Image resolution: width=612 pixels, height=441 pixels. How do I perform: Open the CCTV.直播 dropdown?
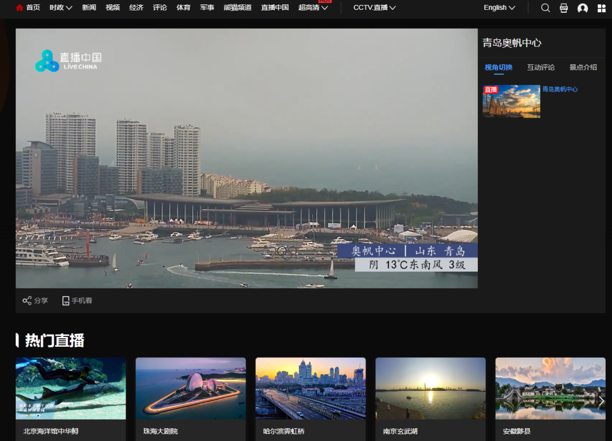[x=375, y=7]
